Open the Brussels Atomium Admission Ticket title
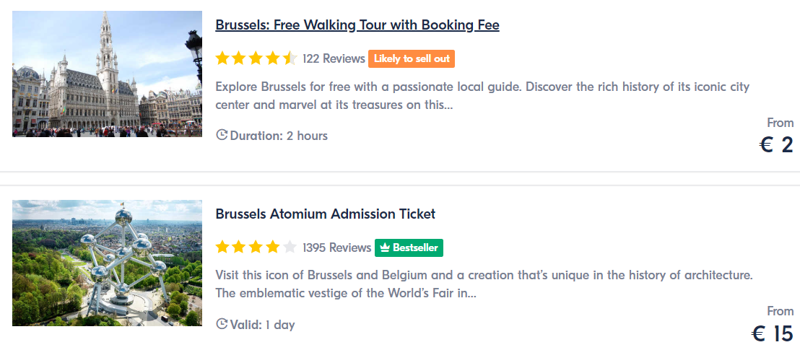 coord(326,214)
